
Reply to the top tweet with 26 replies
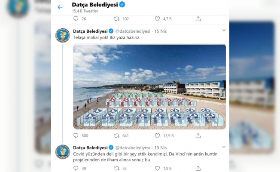[76, 19]
